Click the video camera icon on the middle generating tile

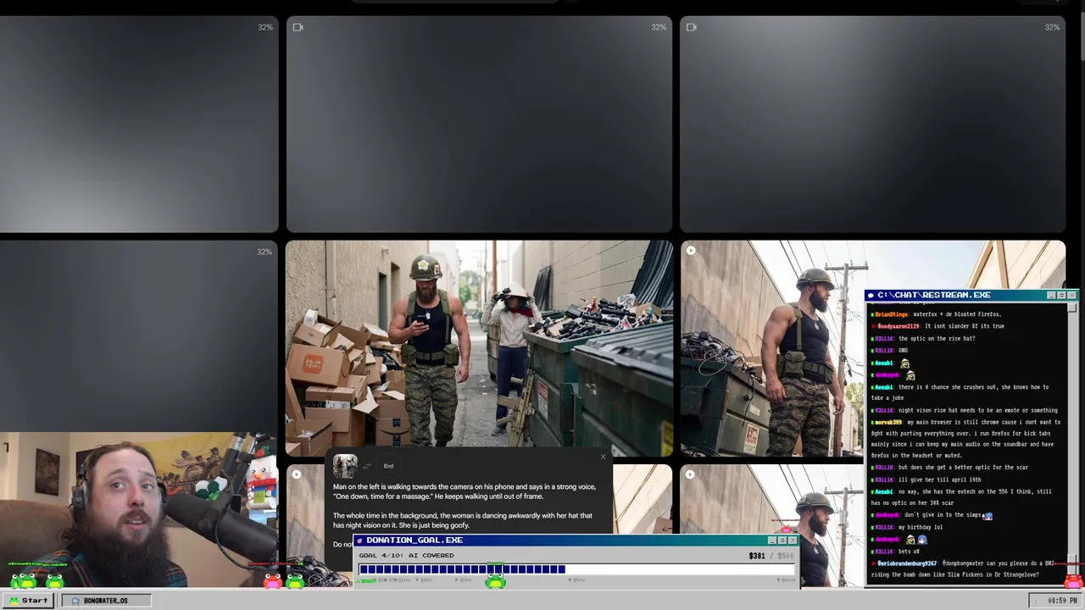[x=298, y=27]
